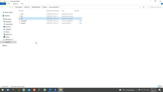Viewport: 163px width, 92px height.
Task: Open weather widget 19°C Lluvia ligera
Action: [x=127, y=90]
